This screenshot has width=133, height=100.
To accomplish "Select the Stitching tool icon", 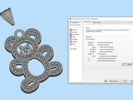I will [71, 32].
